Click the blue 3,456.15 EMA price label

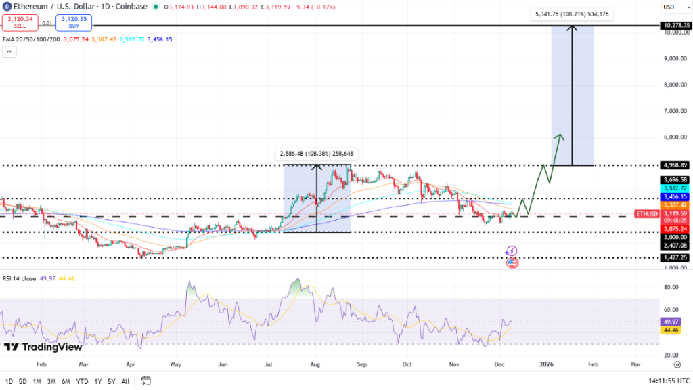[x=675, y=197]
